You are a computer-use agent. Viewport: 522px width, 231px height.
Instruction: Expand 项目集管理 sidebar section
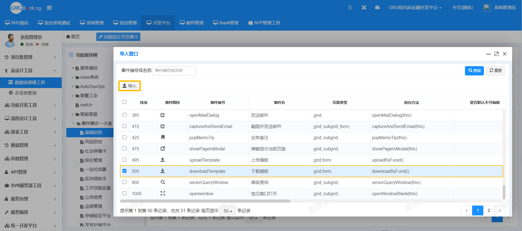pos(31,57)
